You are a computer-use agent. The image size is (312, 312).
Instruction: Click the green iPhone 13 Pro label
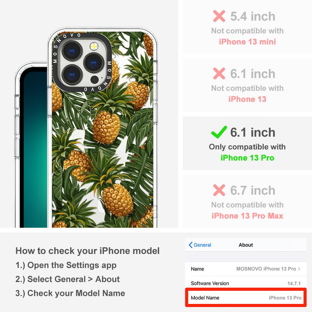[x=247, y=158]
